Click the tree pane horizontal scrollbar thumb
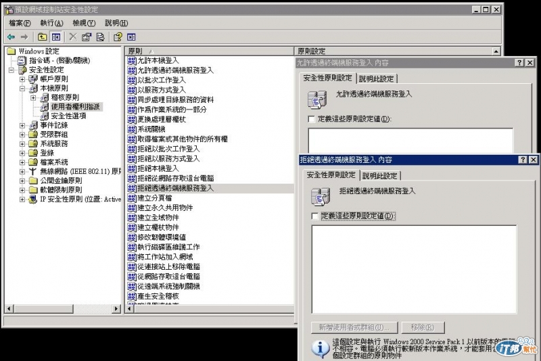Viewport: 541px width, 361px height. pyautogui.click(x=44, y=308)
